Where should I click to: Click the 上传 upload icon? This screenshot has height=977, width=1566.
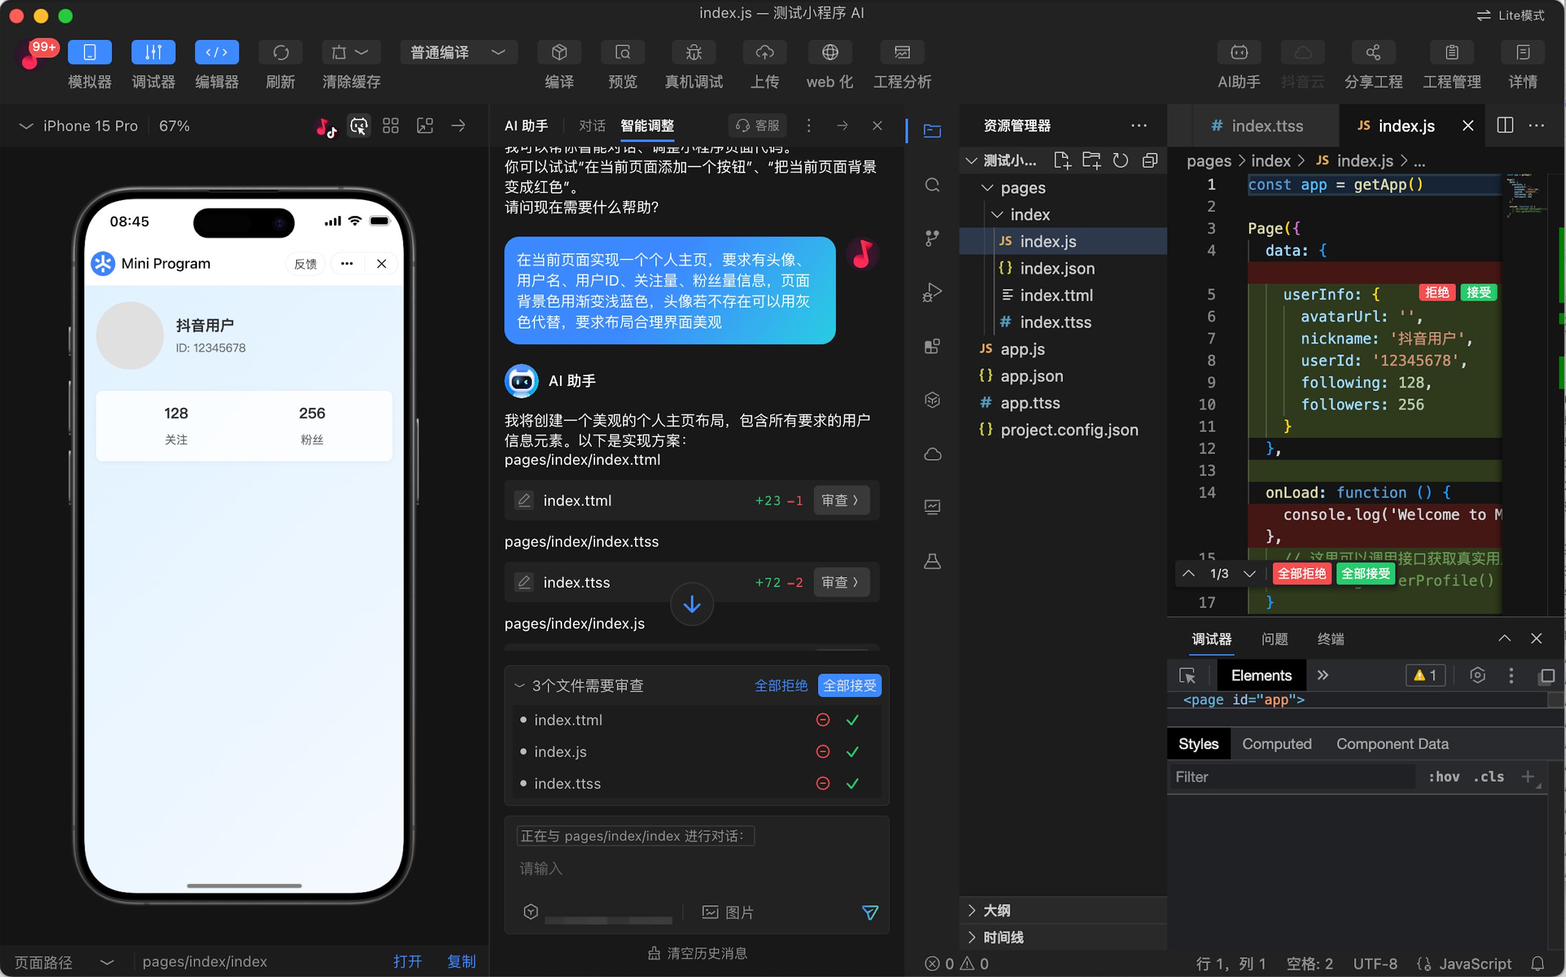(x=765, y=53)
